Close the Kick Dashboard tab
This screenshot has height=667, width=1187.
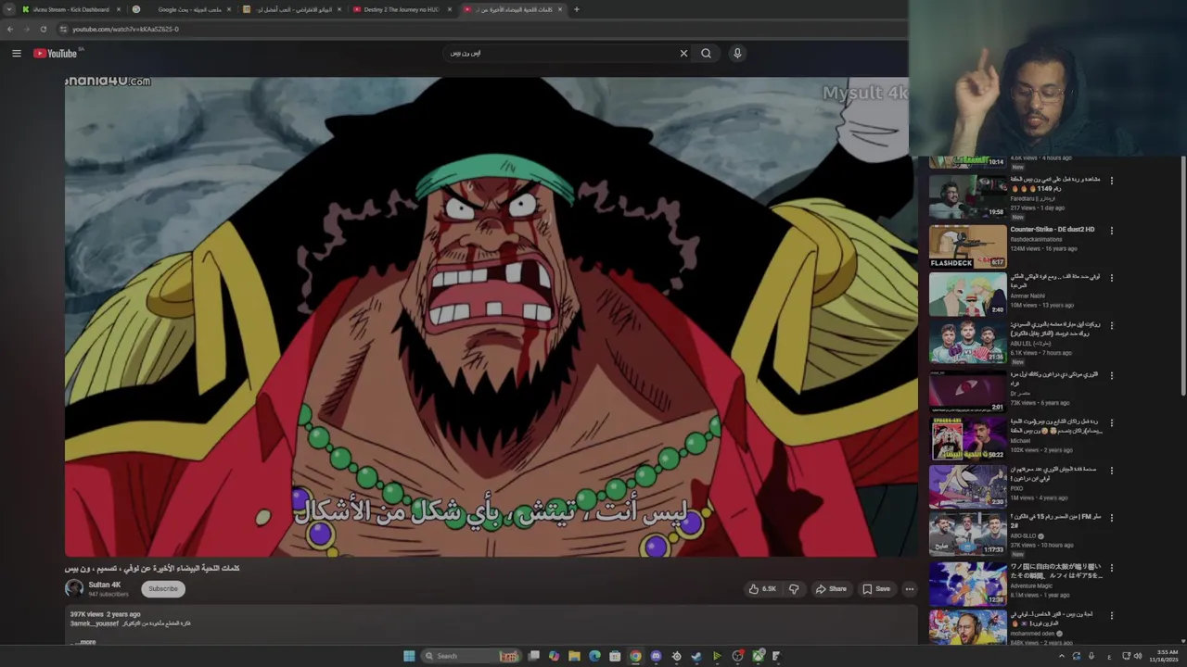point(119,9)
